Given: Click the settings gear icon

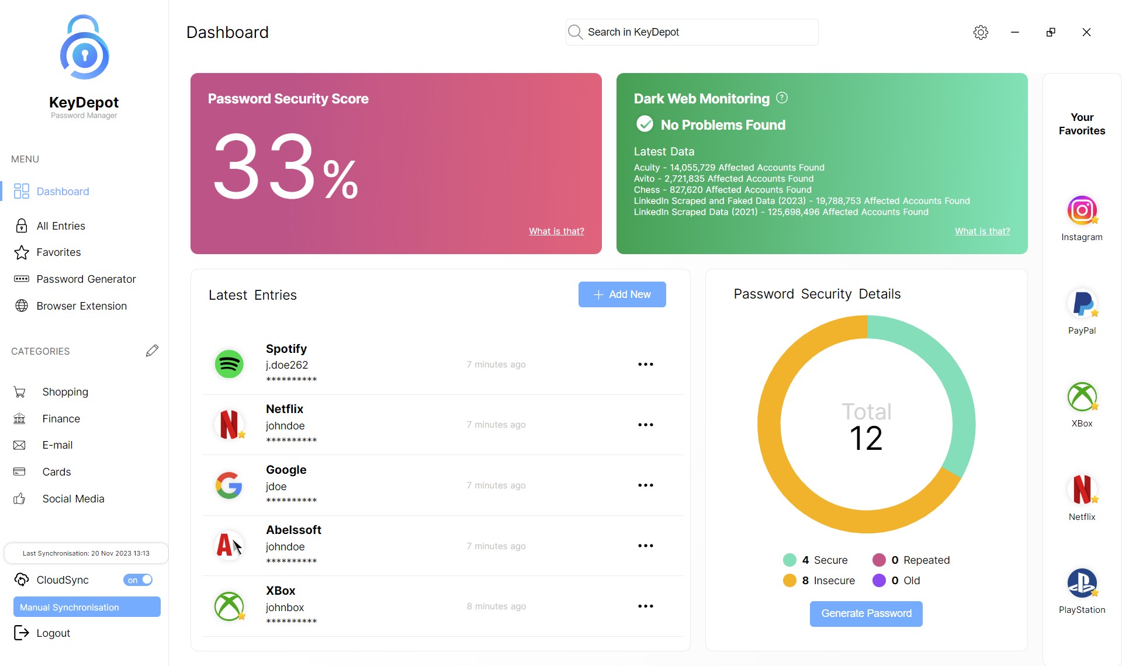Looking at the screenshot, I should pyautogui.click(x=981, y=32).
